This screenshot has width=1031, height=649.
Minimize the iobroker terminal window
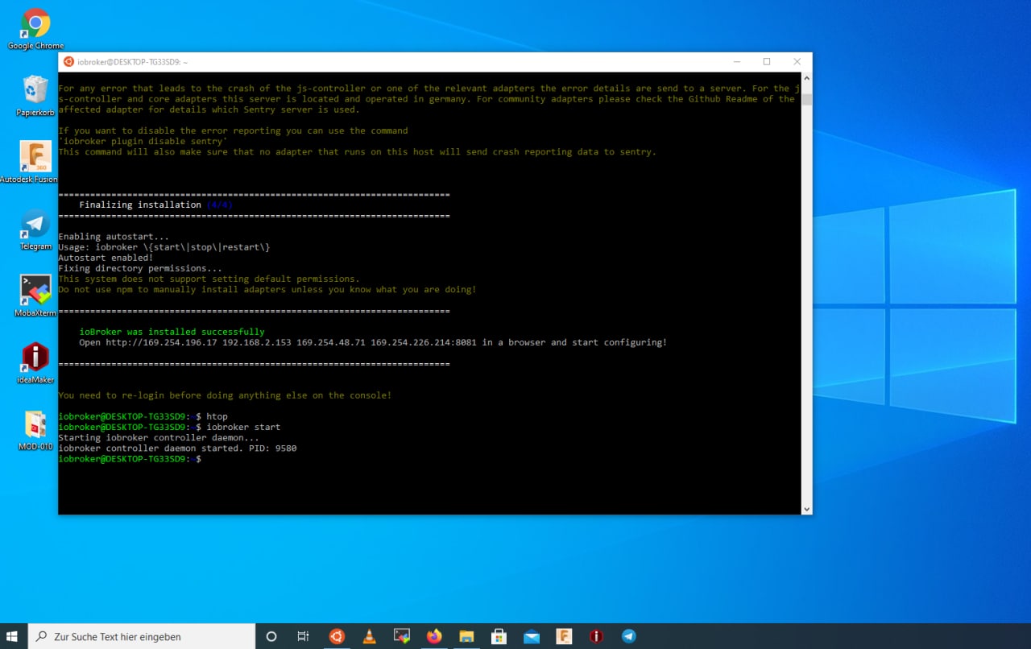click(x=736, y=61)
